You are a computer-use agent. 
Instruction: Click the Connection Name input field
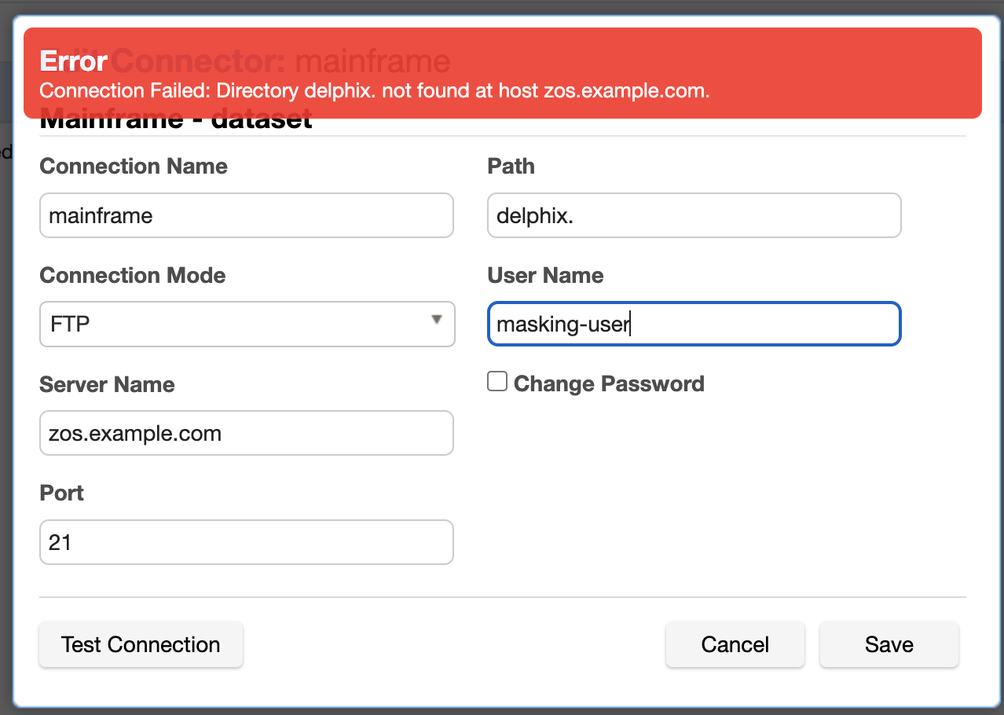[x=246, y=215]
